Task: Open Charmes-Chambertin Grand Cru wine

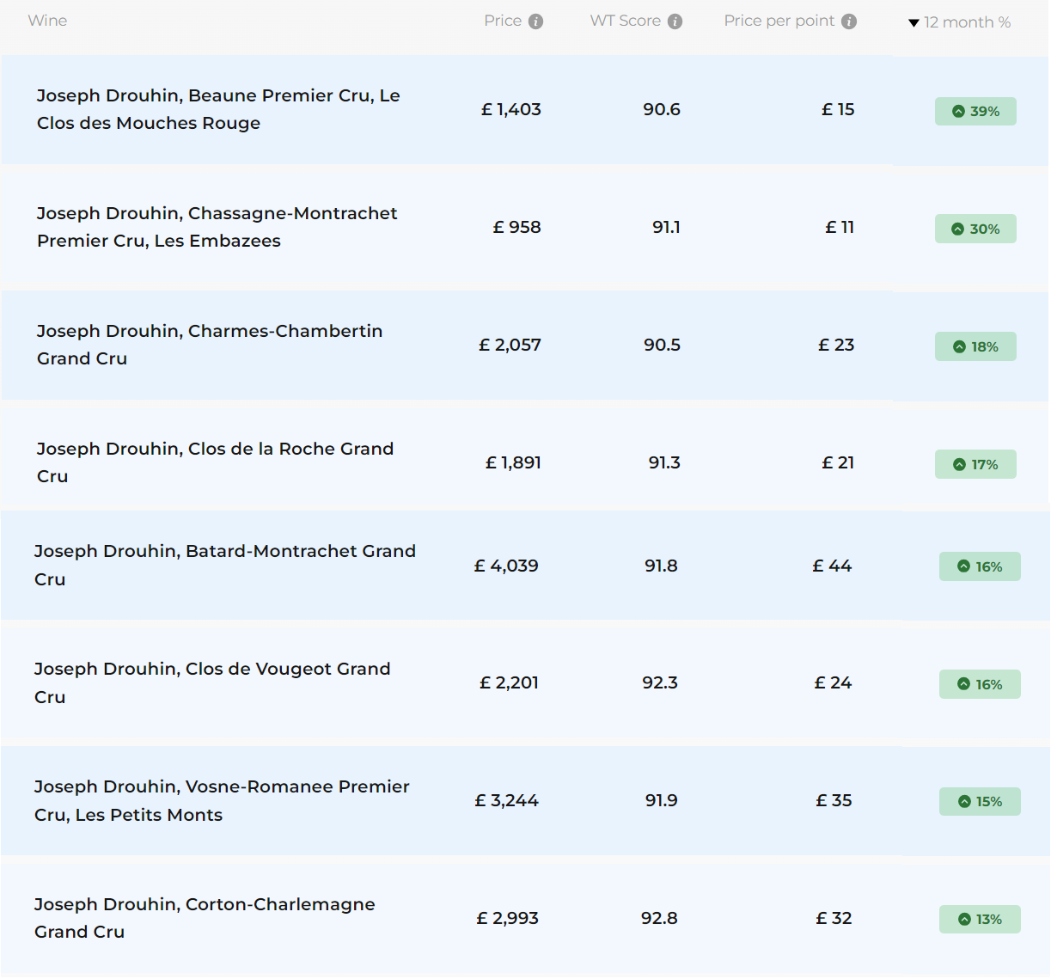Action: (x=209, y=345)
